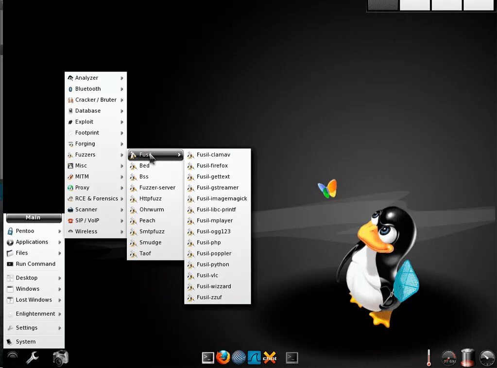Expand the Files submenu arrow
497x368 pixels.
(60, 253)
